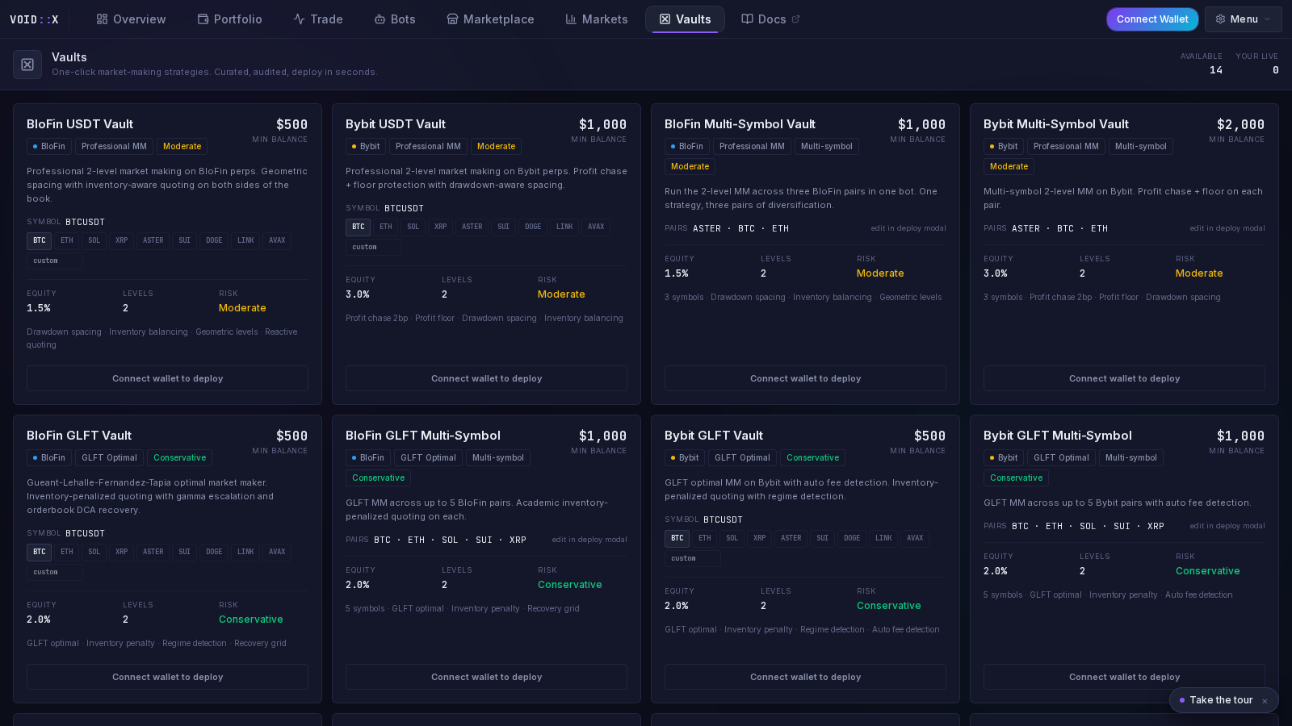Viewport: 1292px width, 726px height.
Task: Click the $2,000 min balance value
Action: pyautogui.click(x=1240, y=124)
